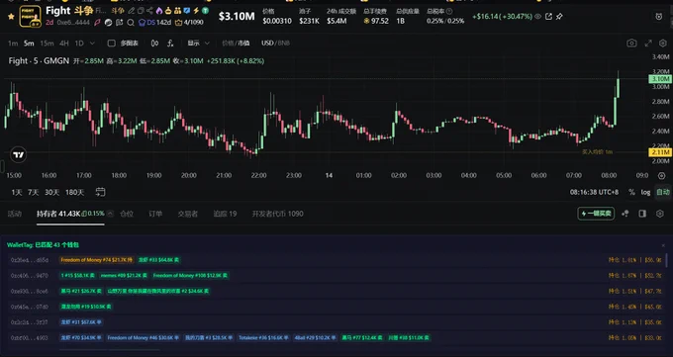Click the pink feather icon

coord(97,23)
